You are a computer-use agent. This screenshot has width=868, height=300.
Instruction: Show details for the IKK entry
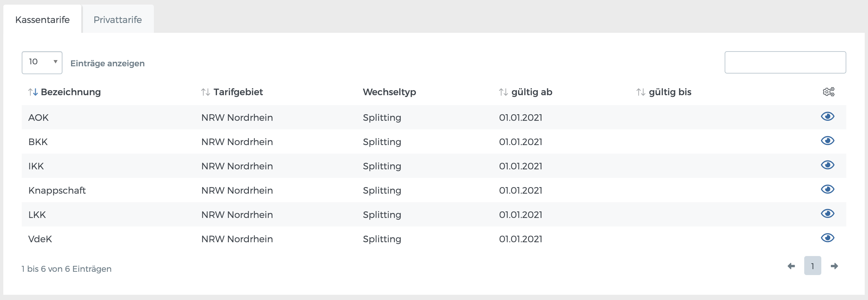[828, 165]
